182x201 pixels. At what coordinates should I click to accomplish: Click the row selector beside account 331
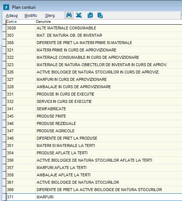[4, 94]
